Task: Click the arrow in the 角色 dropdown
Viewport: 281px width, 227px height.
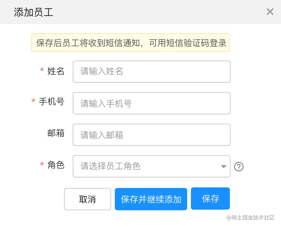Action: click(x=223, y=166)
